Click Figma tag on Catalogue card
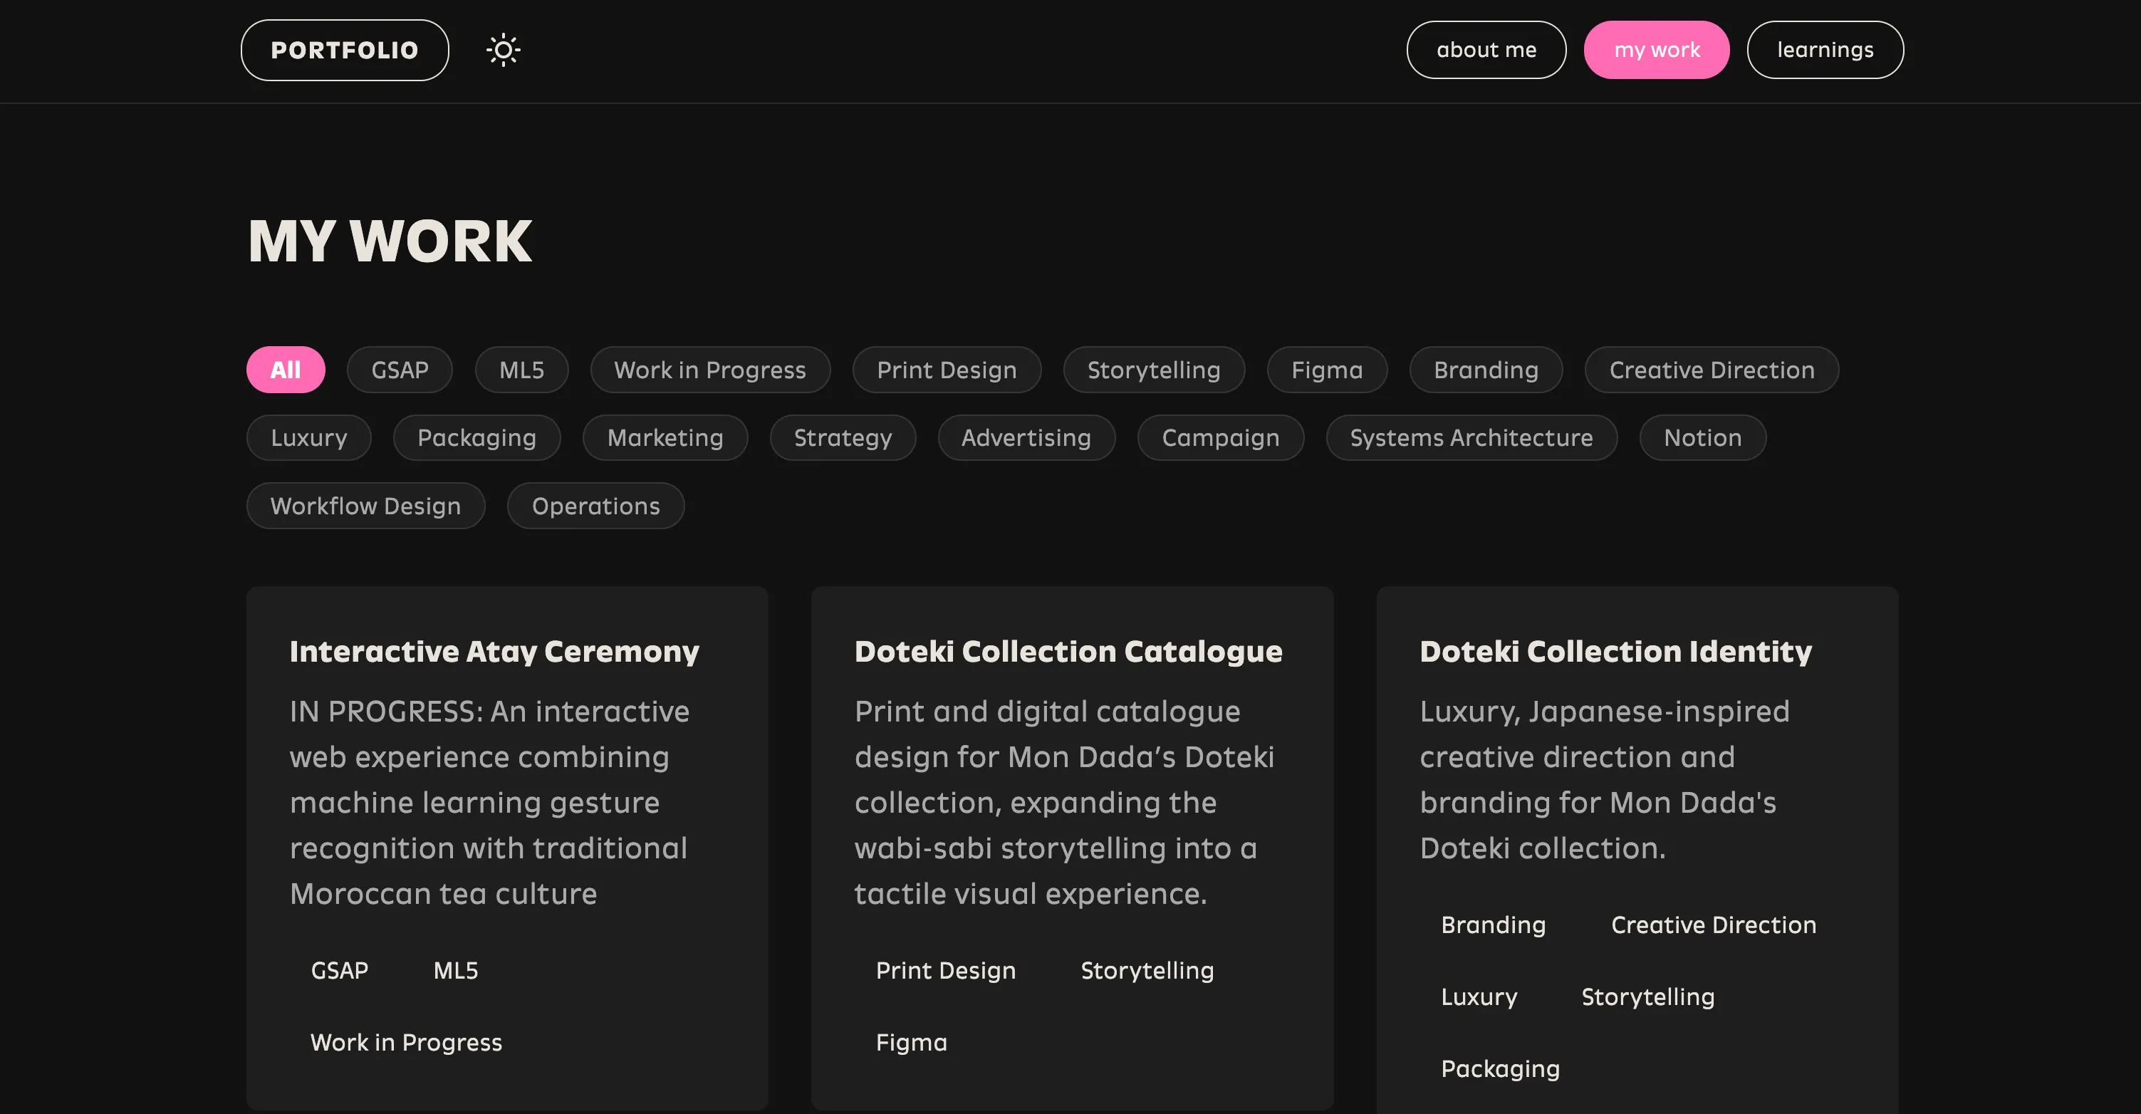This screenshot has width=2141, height=1114. click(912, 1043)
